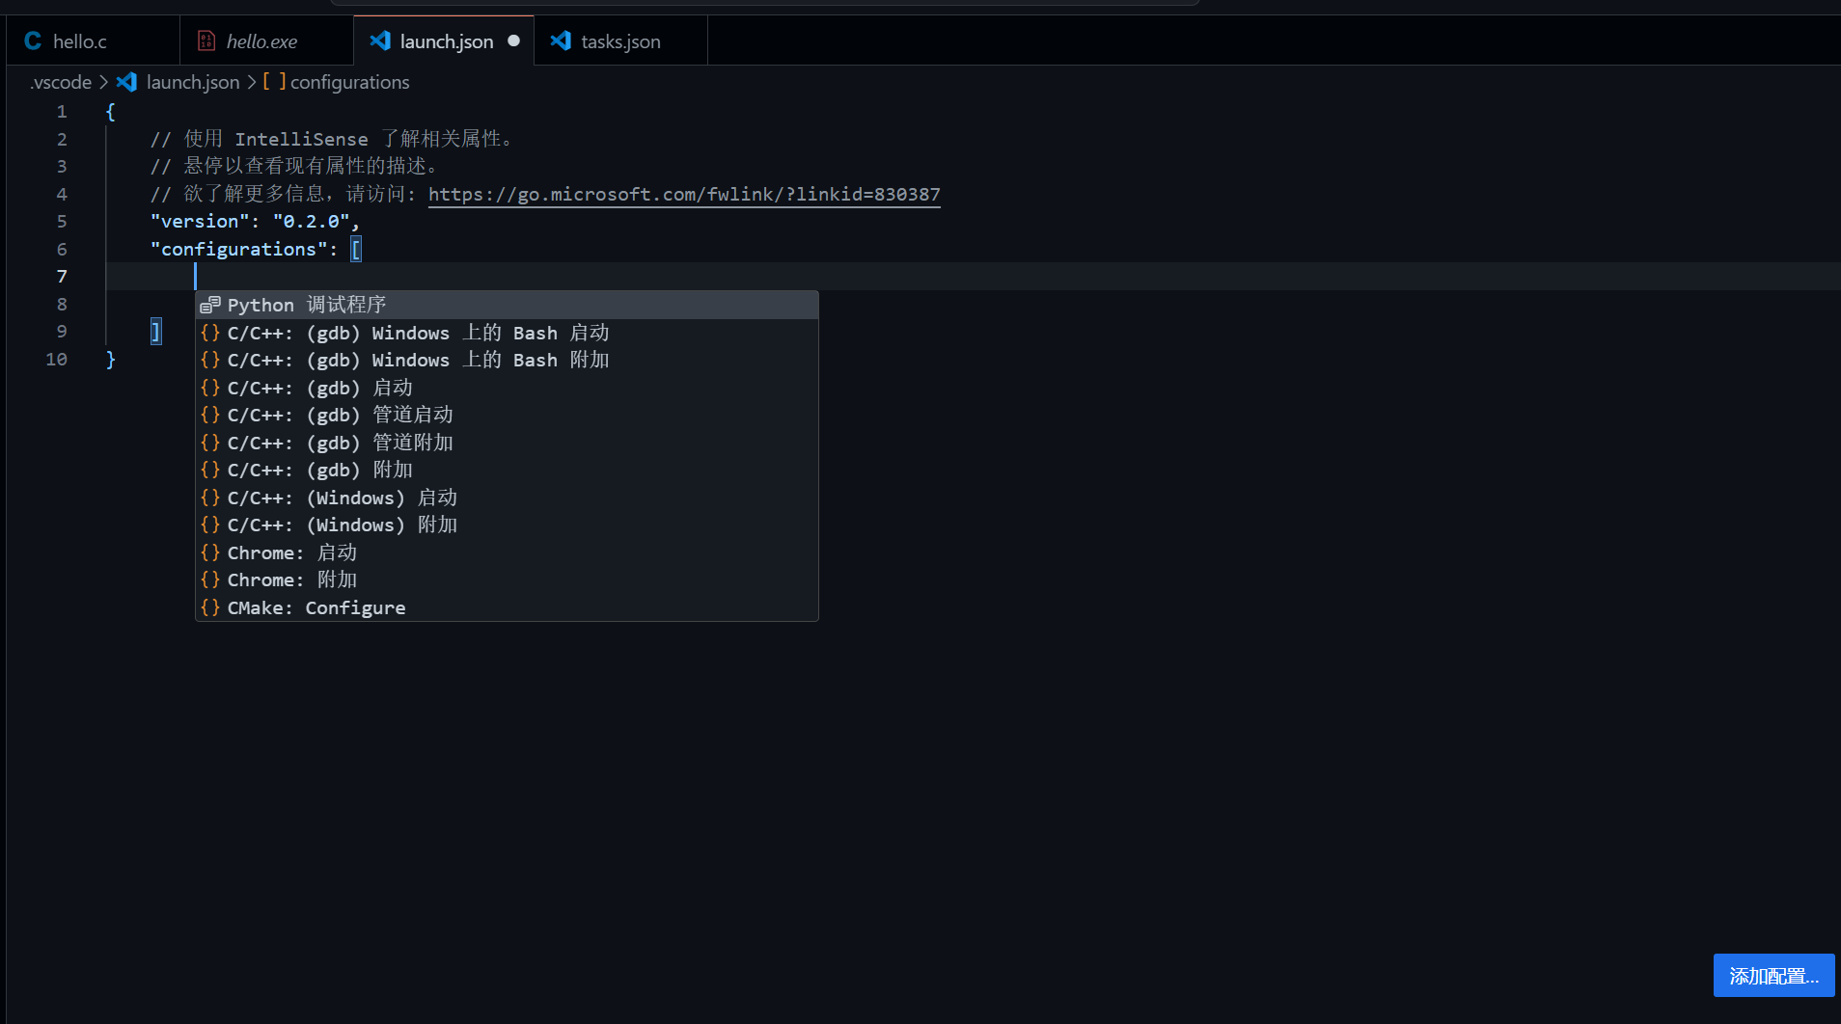Pick Chrome: 附加 from suggestion list
This screenshot has width=1841, height=1024.
pyautogui.click(x=291, y=579)
